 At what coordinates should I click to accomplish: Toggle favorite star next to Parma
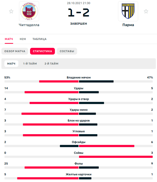point(146,11)
